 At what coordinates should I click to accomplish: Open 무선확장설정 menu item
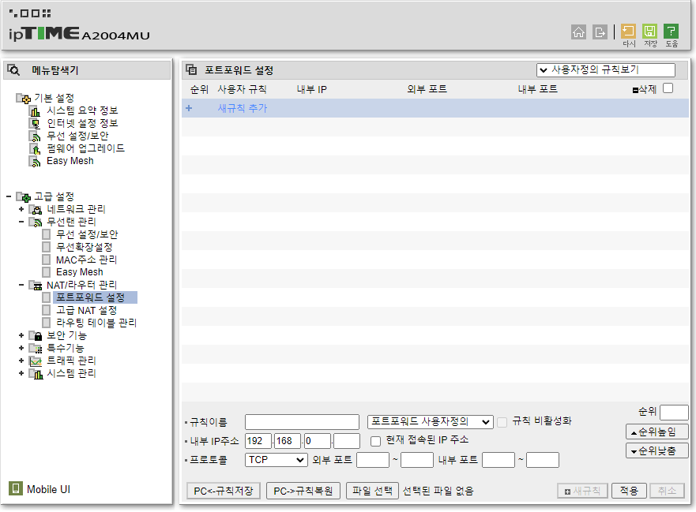click(x=84, y=247)
